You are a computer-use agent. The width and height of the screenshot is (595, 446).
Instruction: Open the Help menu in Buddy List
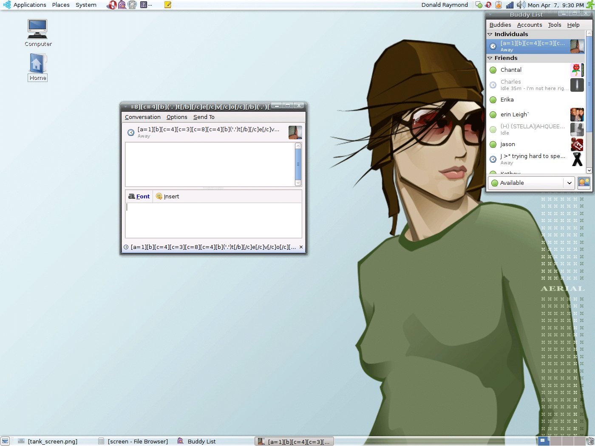pos(573,25)
